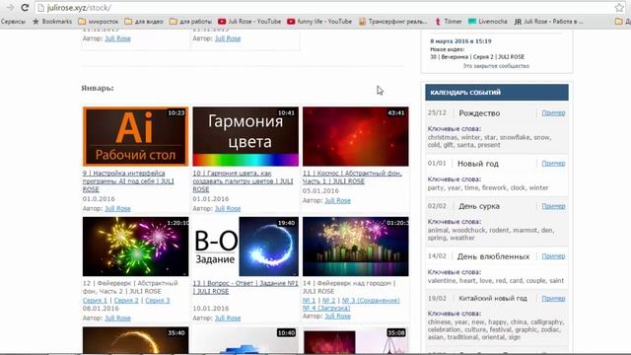Viewport: 631px width, 355px height.
Task: Open Juli Rose author link under video 14
Action: point(337,316)
